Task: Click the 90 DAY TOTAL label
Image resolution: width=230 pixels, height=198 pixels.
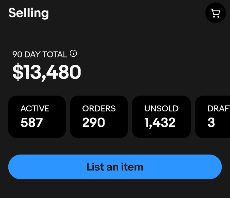Action: click(40, 55)
